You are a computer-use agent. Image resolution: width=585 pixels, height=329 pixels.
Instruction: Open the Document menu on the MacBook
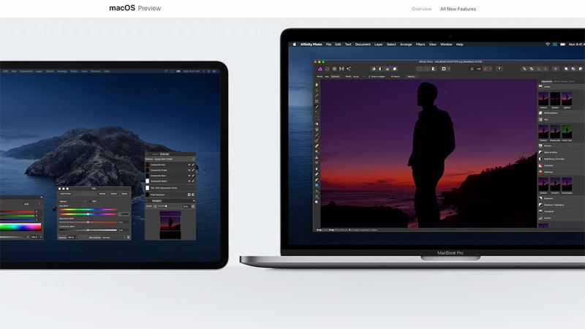coord(363,45)
